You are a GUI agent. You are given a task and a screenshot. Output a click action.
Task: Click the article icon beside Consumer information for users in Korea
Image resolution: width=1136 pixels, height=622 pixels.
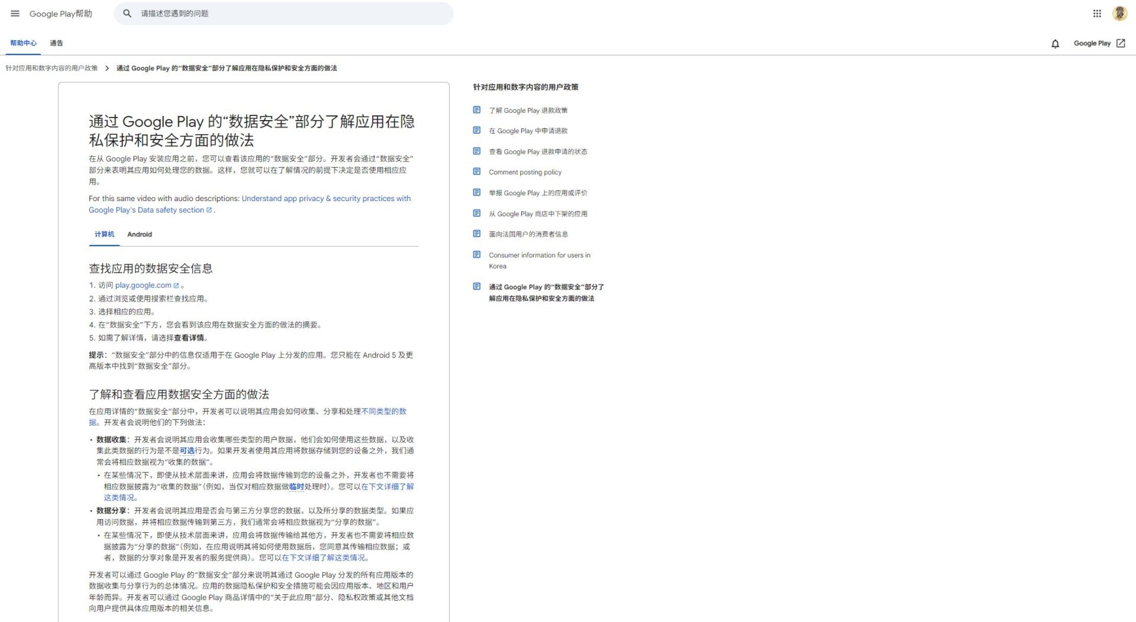(x=477, y=255)
